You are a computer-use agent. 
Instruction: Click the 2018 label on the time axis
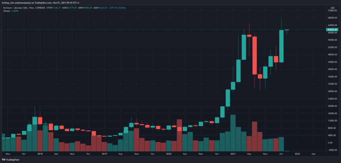click(40, 154)
